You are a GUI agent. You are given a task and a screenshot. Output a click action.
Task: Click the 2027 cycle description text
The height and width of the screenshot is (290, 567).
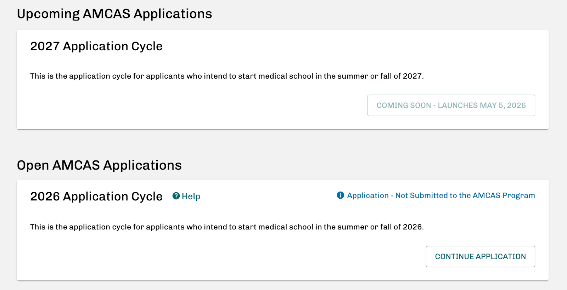coord(228,76)
